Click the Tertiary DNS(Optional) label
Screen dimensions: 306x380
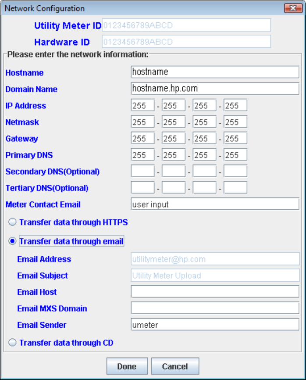coord(47,188)
